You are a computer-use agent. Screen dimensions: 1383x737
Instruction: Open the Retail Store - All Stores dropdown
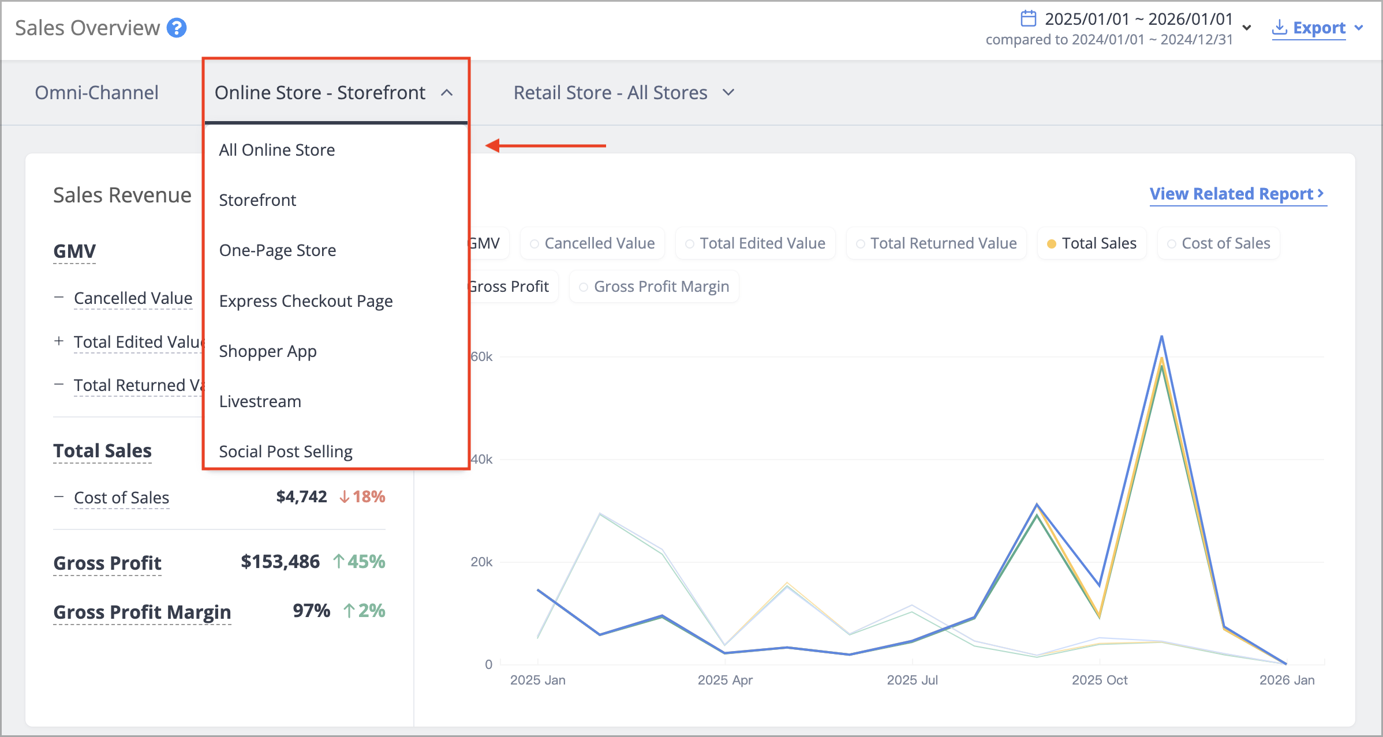coord(624,92)
